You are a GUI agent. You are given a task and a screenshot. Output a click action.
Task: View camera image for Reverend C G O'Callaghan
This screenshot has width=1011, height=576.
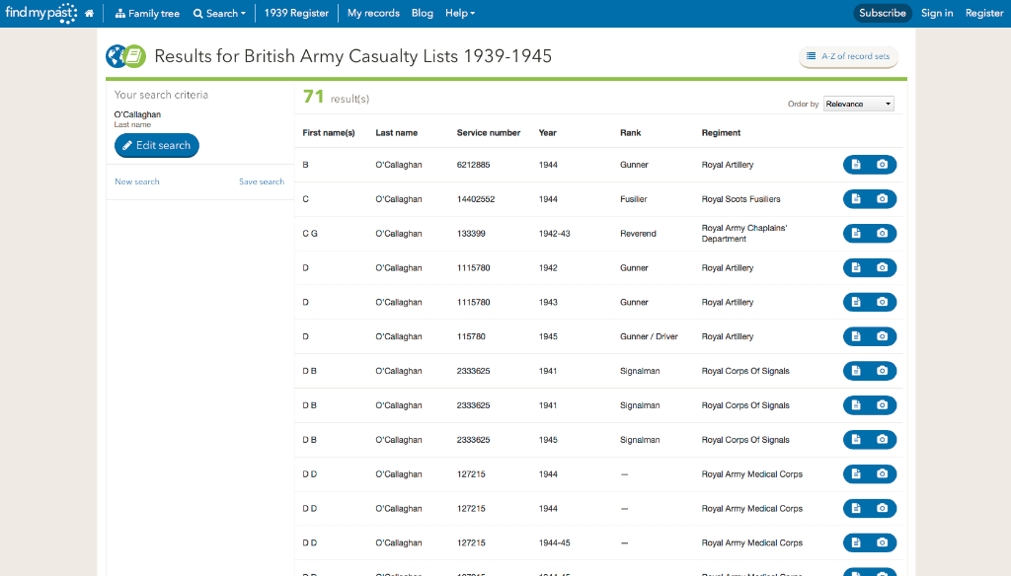(882, 234)
